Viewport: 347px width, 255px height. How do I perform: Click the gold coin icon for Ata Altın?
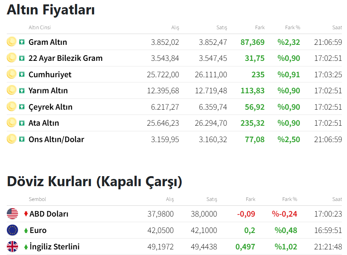12,122
